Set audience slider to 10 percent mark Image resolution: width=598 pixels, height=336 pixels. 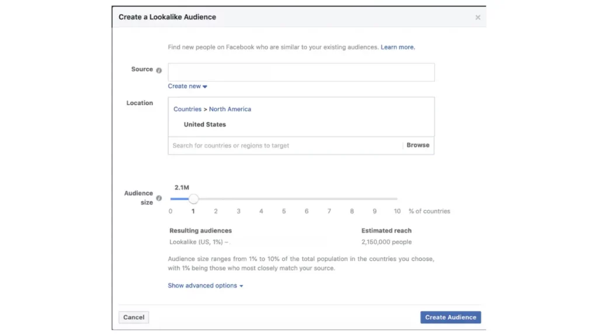pyautogui.click(x=397, y=198)
